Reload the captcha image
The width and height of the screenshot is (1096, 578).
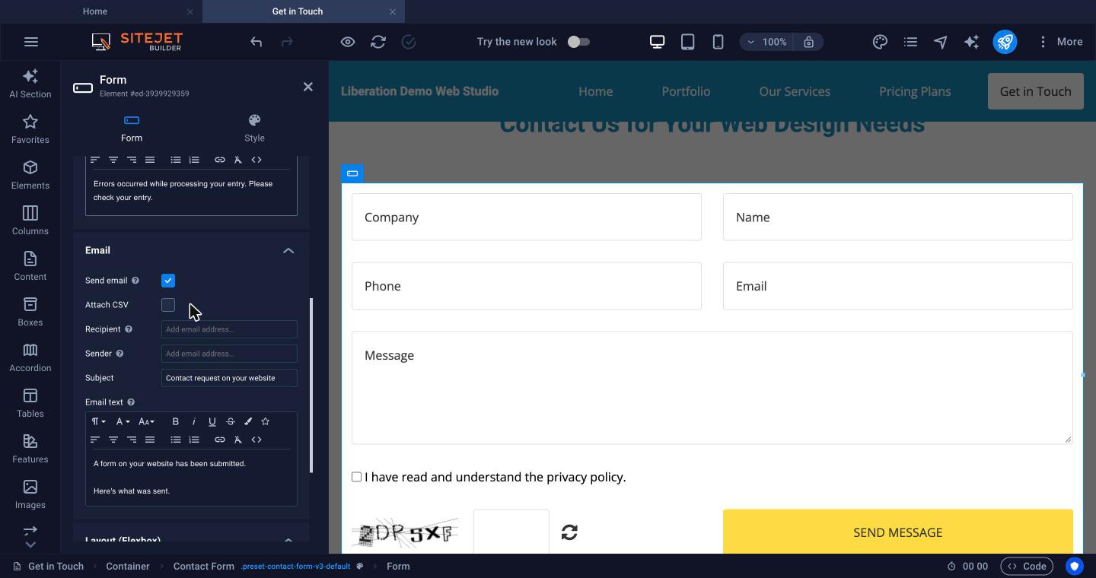click(569, 532)
